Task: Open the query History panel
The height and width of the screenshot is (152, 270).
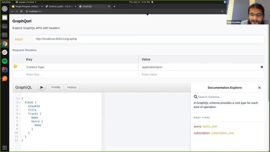Action: tap(72, 87)
